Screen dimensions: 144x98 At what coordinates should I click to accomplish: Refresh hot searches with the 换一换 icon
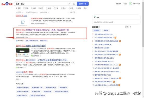126,27
